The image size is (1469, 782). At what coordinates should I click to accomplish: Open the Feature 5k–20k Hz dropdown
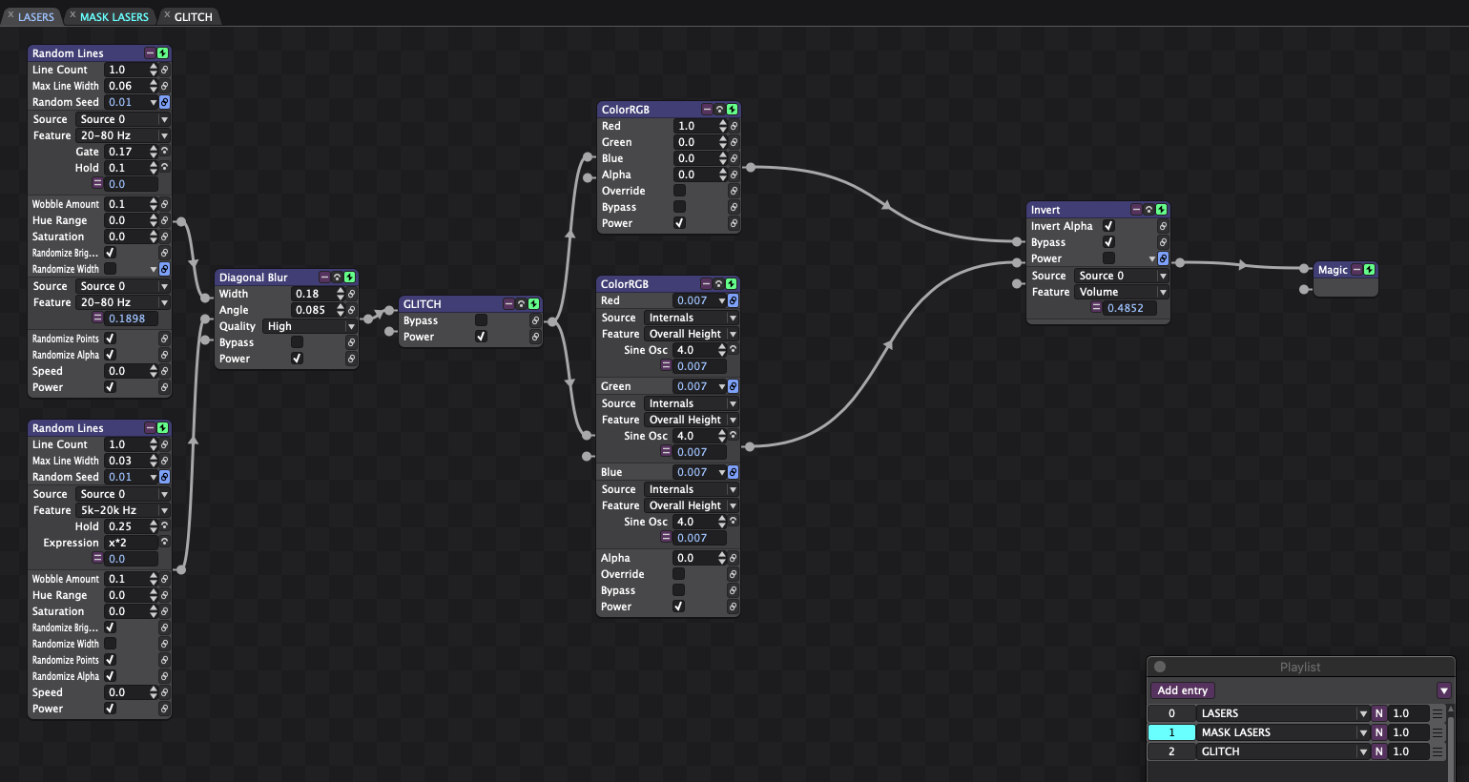[123, 510]
